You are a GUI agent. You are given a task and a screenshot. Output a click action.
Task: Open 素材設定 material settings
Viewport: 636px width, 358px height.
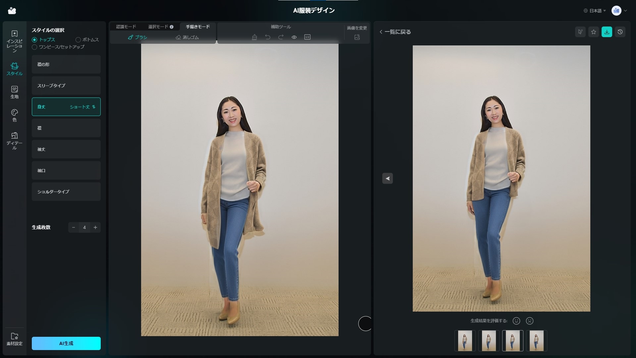point(14,339)
